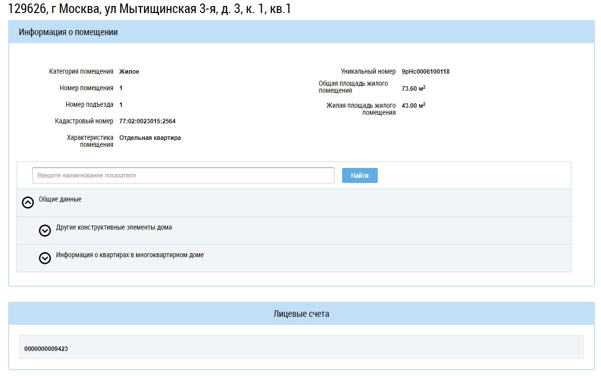601x376 pixels.
Task: Click the Номер помещения field label
Action: pos(86,88)
